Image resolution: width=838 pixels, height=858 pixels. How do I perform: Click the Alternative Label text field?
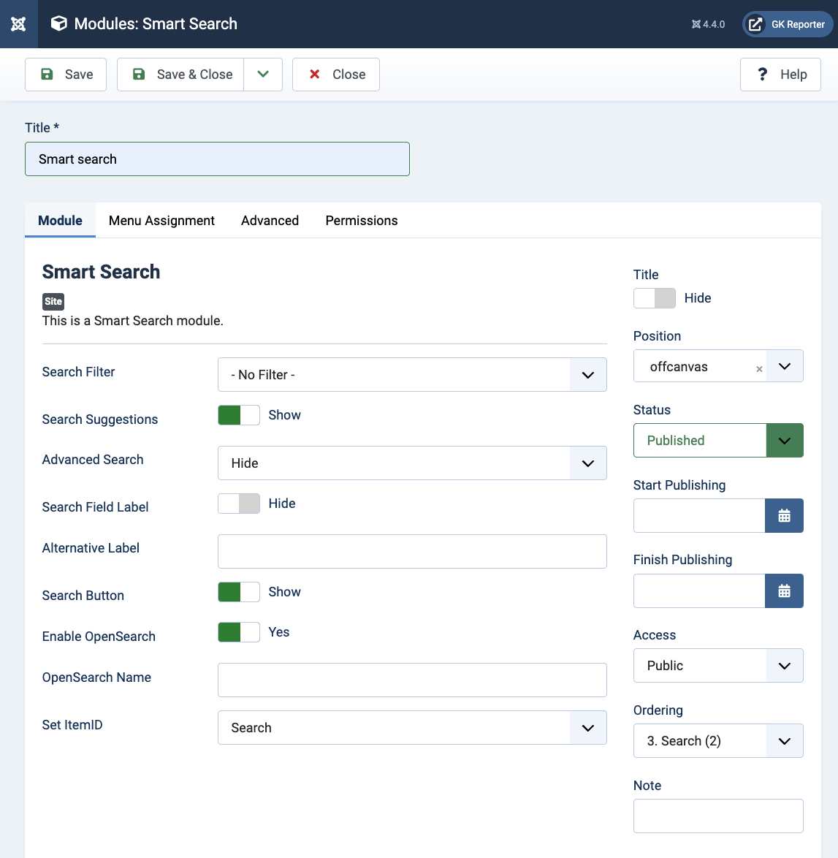(x=412, y=551)
